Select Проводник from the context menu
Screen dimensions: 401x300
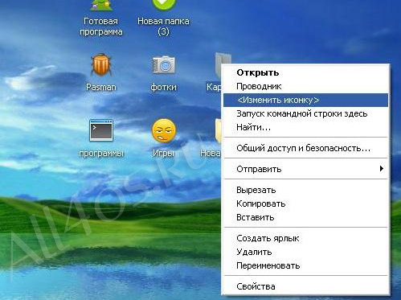305,86
